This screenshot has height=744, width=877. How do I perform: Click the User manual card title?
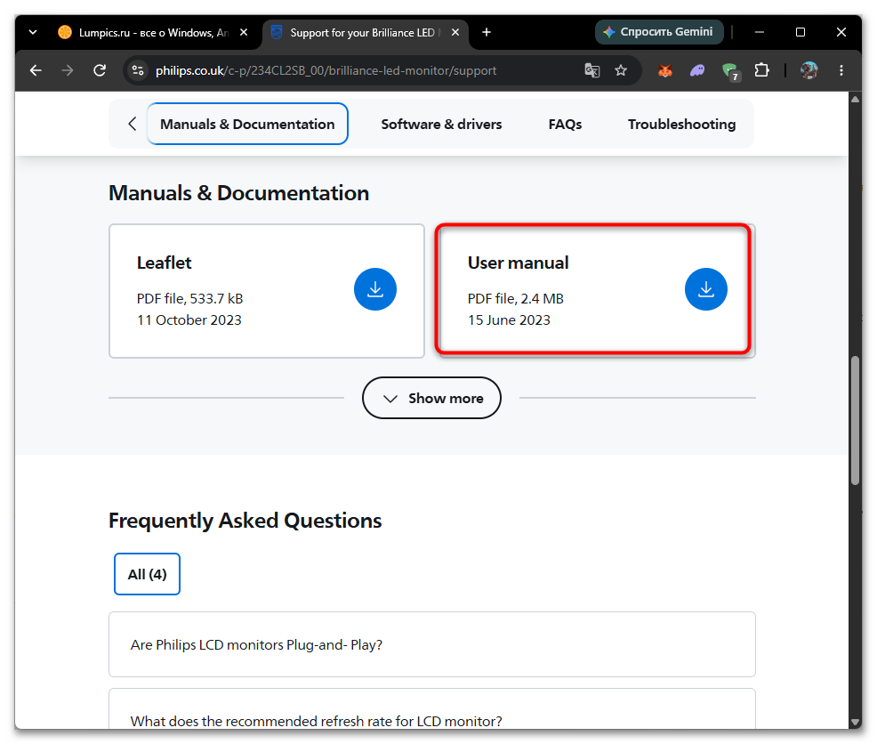pos(518,263)
